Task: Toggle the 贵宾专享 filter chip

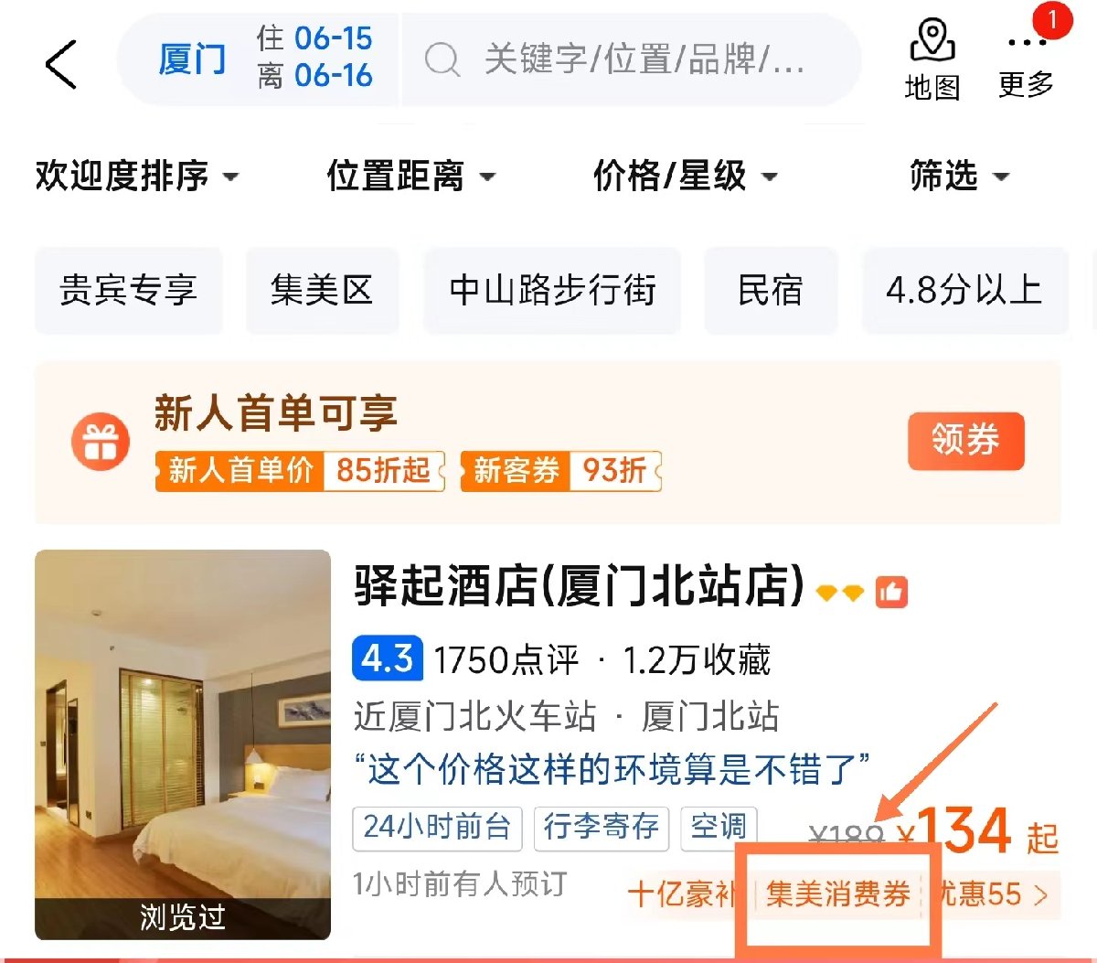Action: pyautogui.click(x=129, y=291)
